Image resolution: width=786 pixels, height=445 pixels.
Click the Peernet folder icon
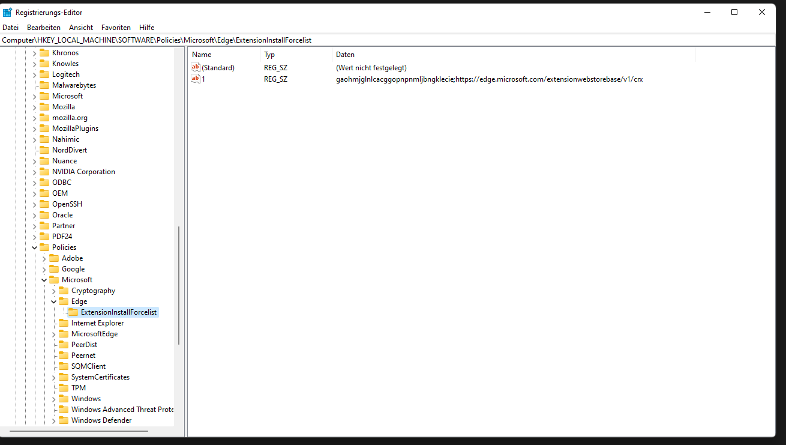click(64, 356)
